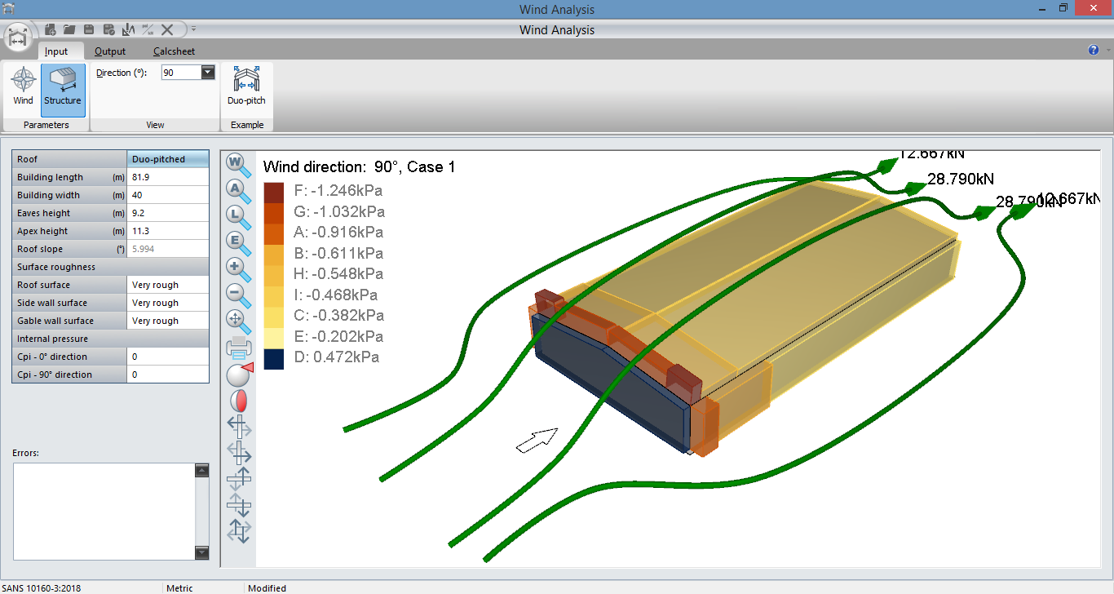Open the Roof surface roughness value cell
The height and width of the screenshot is (594, 1114).
168,285
